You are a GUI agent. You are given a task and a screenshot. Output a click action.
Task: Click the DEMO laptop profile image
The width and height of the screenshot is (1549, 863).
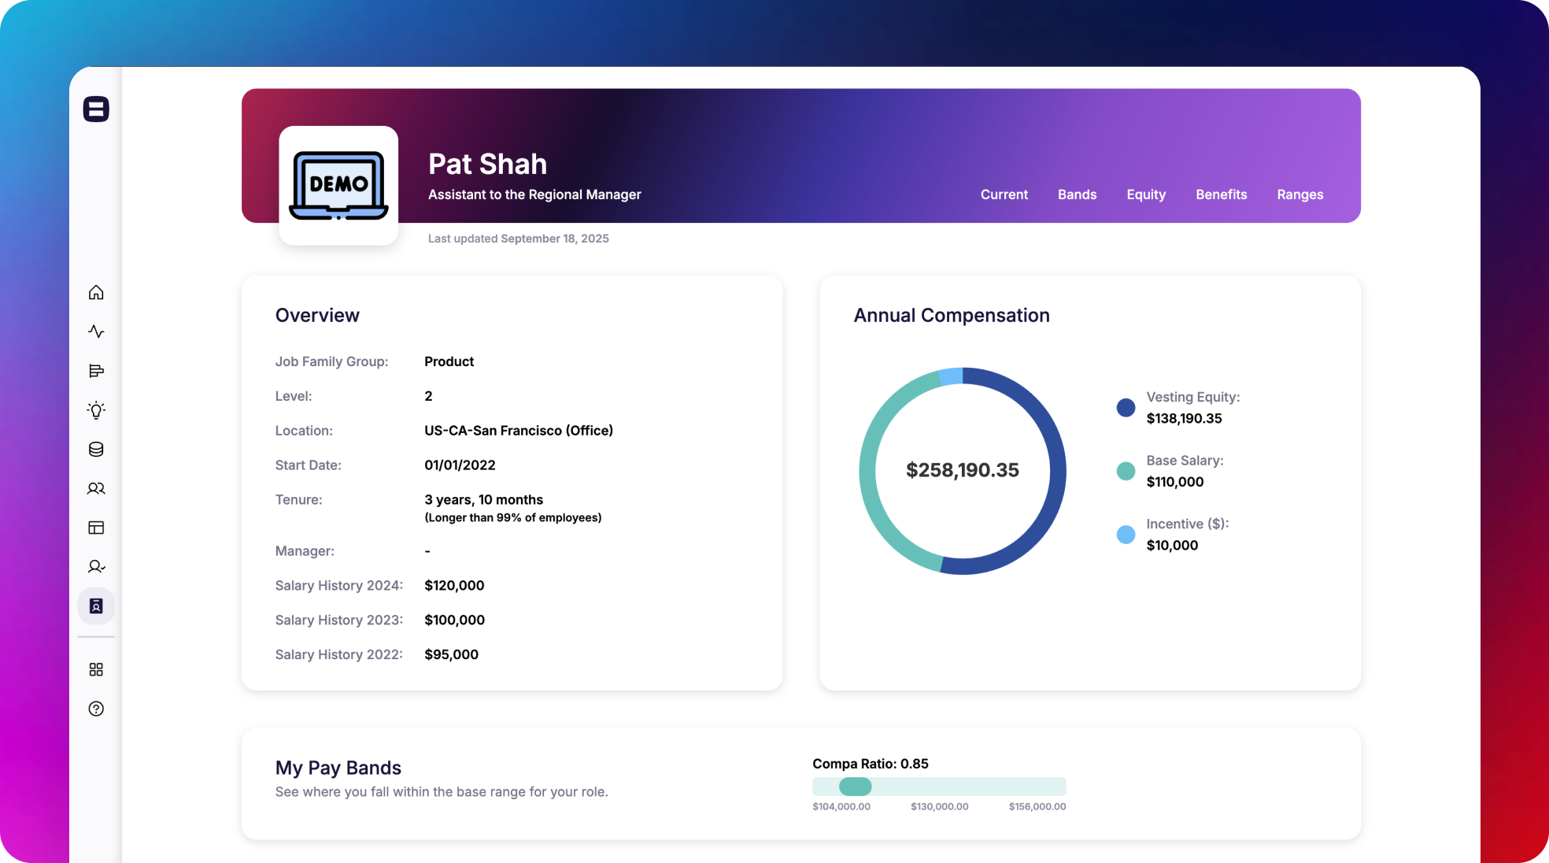338,186
